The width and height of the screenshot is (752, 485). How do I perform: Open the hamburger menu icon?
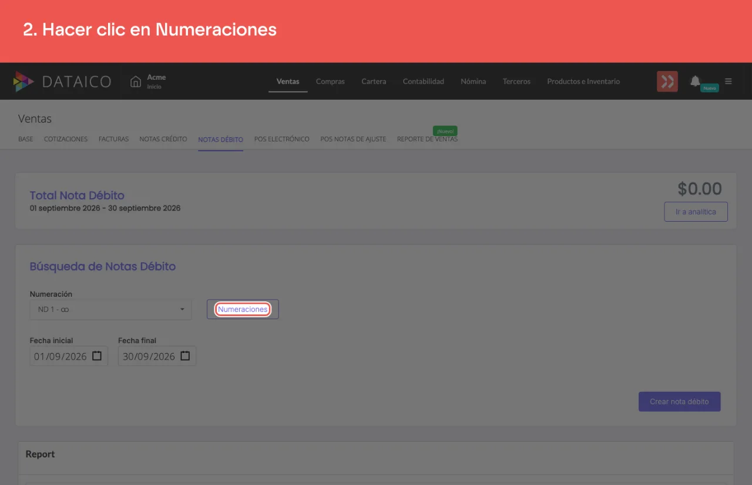pos(728,82)
